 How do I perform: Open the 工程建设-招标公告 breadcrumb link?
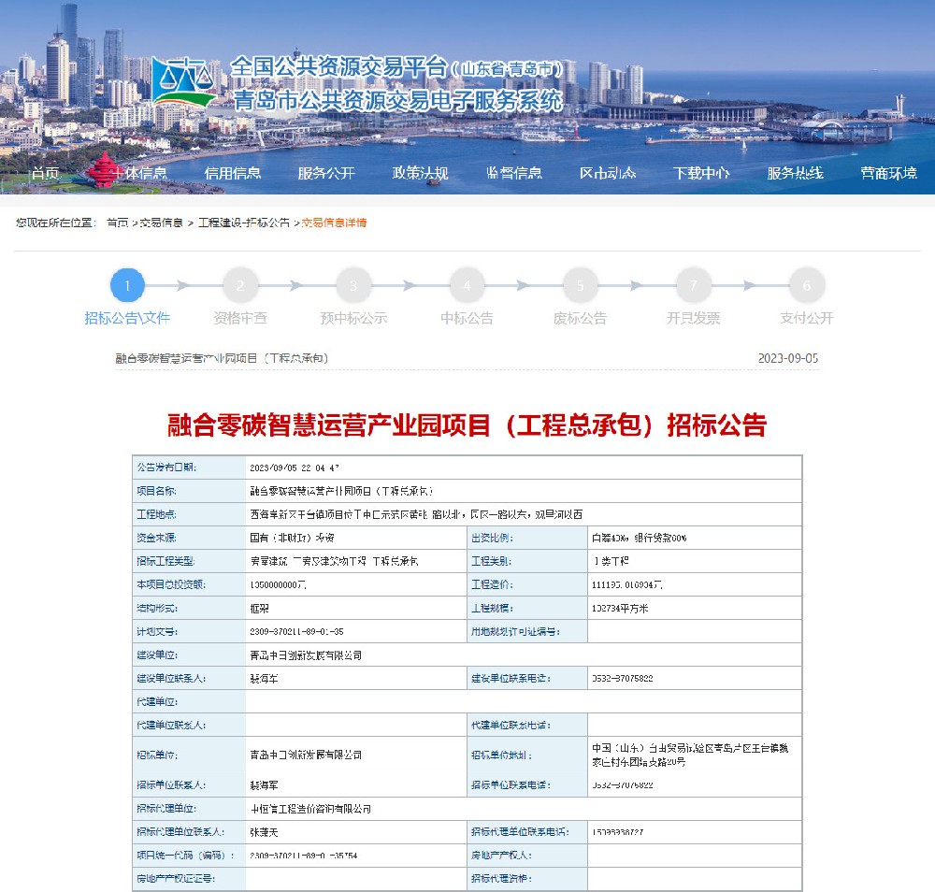click(243, 223)
